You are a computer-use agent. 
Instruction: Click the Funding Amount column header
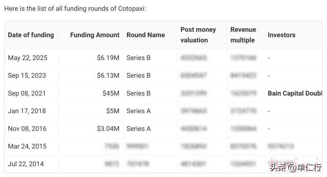95,35
